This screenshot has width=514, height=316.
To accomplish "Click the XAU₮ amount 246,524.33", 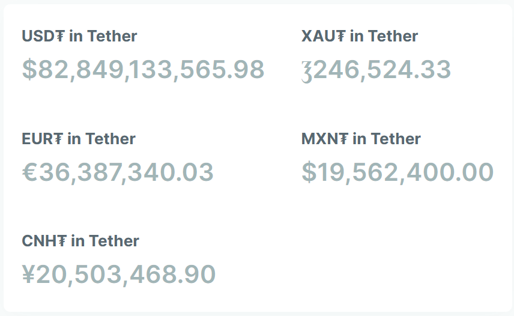I will [382, 70].
